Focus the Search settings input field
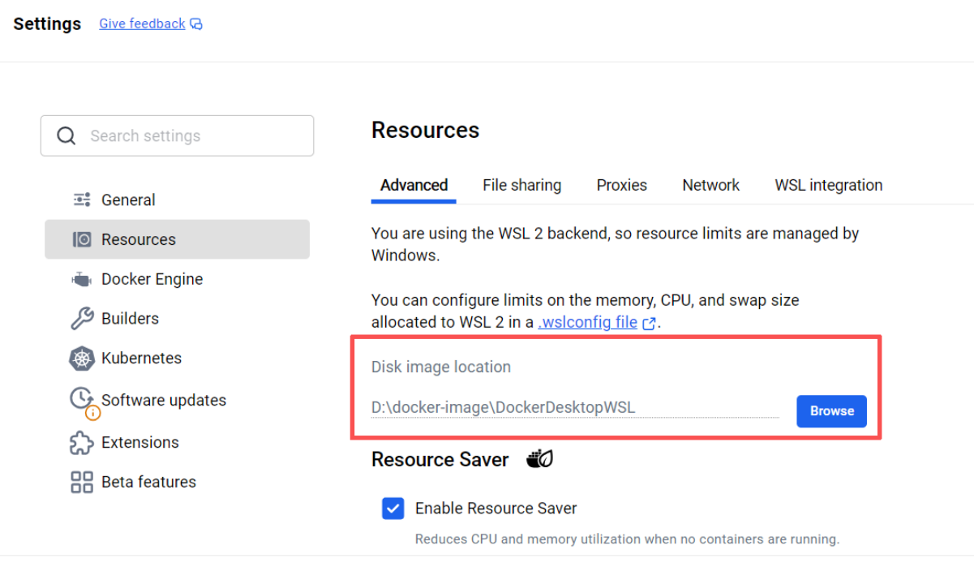Viewport: 974px width, 584px height. (195, 135)
